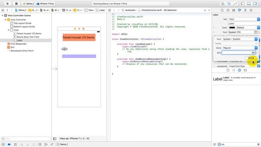Show the standard editor

(x=223, y=4)
